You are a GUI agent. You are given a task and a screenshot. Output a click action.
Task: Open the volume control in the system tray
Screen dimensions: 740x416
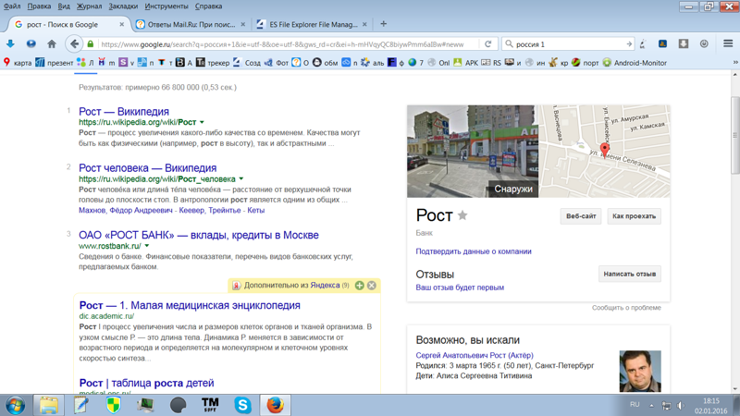point(680,405)
